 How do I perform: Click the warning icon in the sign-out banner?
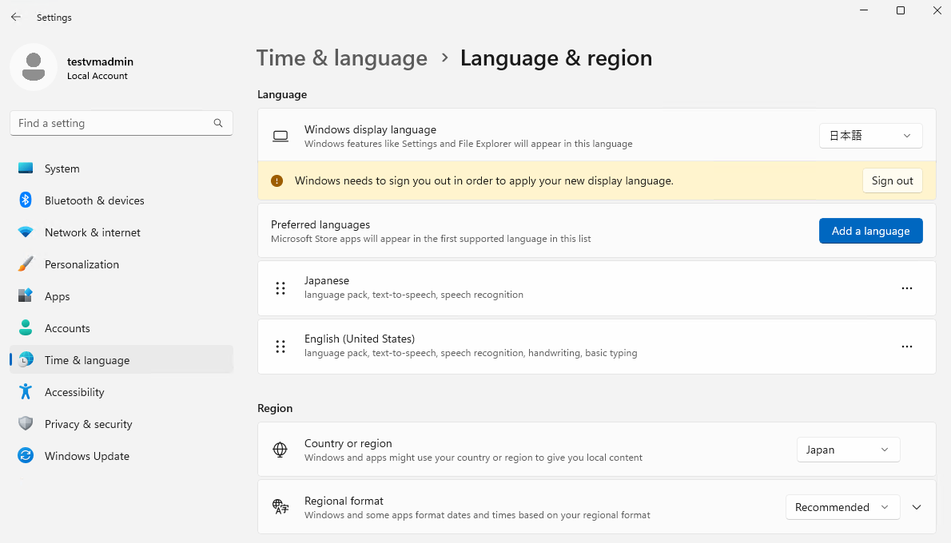pos(277,180)
